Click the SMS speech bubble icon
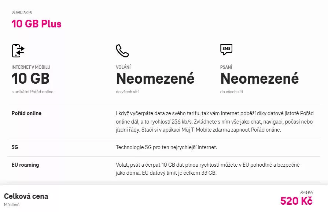 (226, 50)
